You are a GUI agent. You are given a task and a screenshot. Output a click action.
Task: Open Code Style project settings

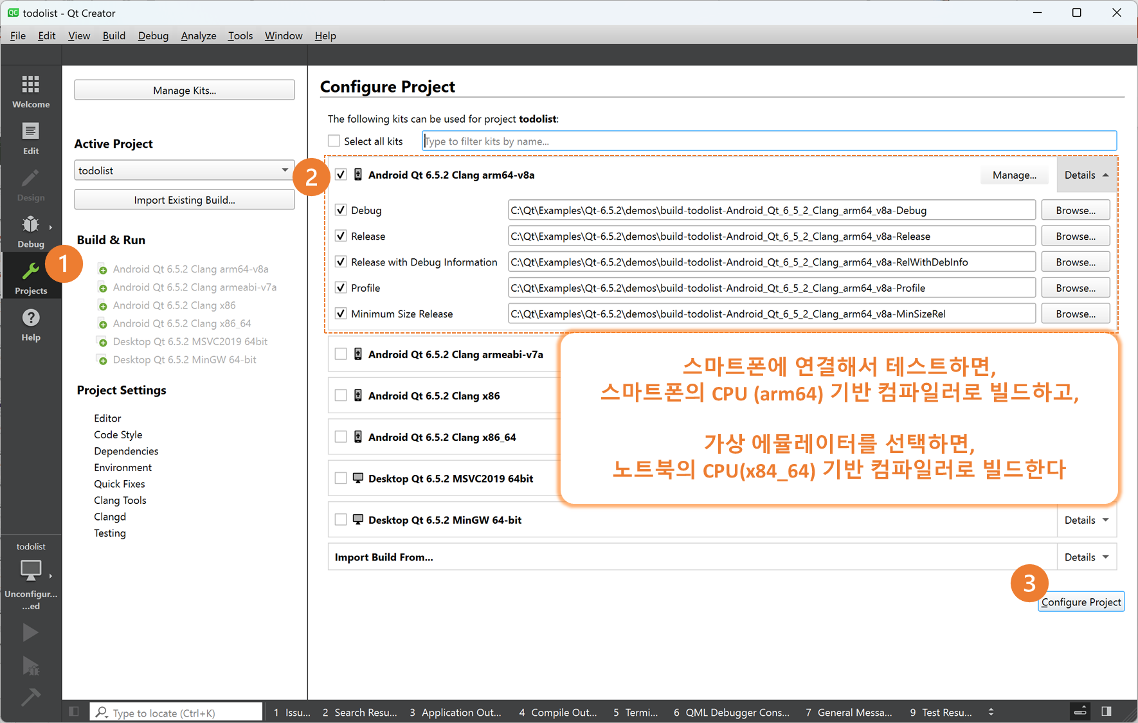point(118,435)
